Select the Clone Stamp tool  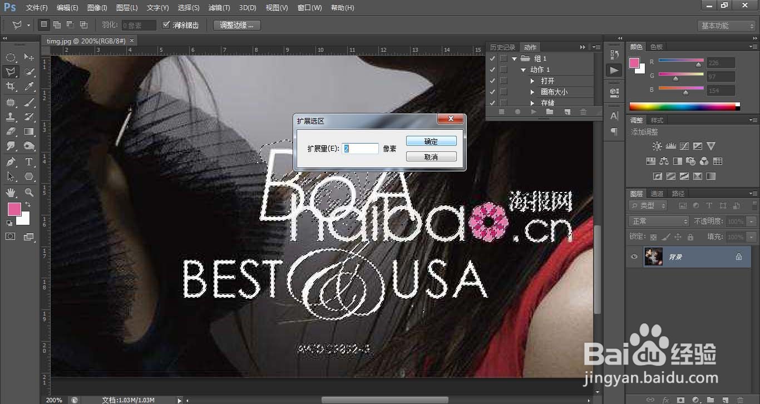(x=11, y=117)
